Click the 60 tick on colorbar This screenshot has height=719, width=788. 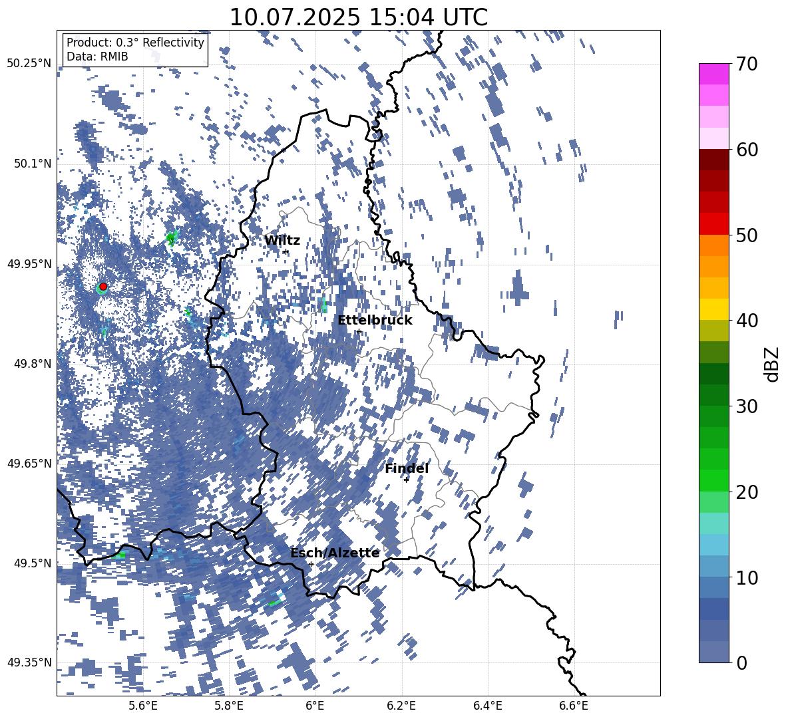747,150
